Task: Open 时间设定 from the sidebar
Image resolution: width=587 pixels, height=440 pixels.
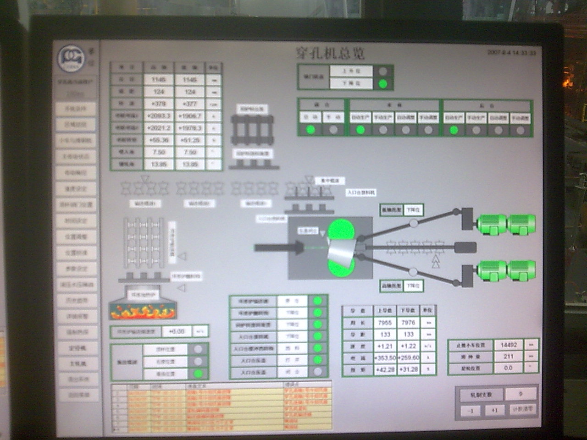Action: [x=76, y=220]
